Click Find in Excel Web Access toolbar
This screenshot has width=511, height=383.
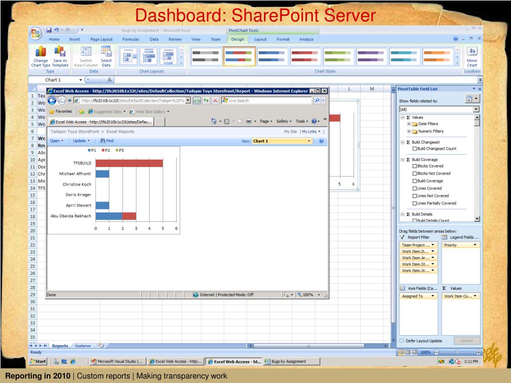107,141
